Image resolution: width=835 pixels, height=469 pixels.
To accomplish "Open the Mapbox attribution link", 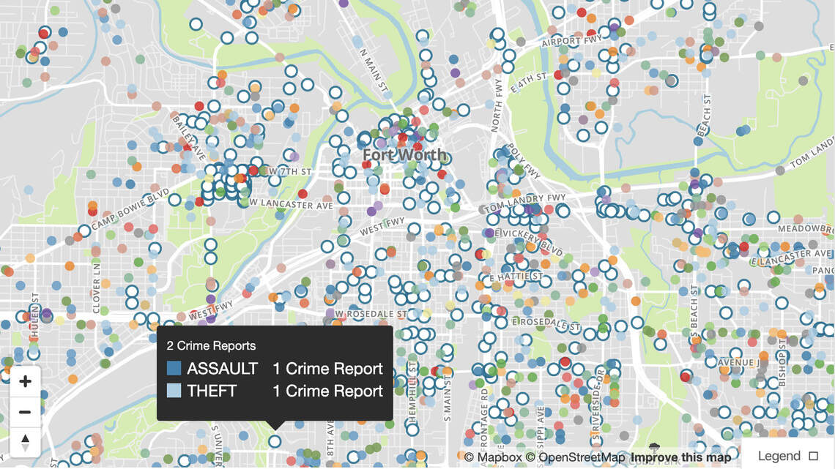I will point(493,457).
